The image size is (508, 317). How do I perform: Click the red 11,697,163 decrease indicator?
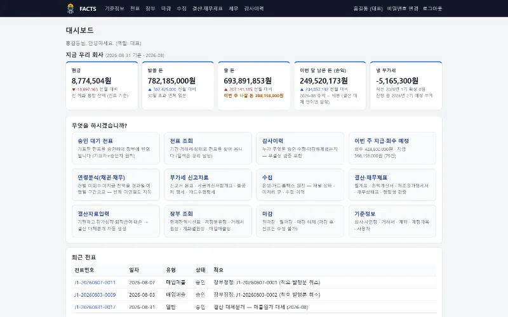tap(85, 89)
